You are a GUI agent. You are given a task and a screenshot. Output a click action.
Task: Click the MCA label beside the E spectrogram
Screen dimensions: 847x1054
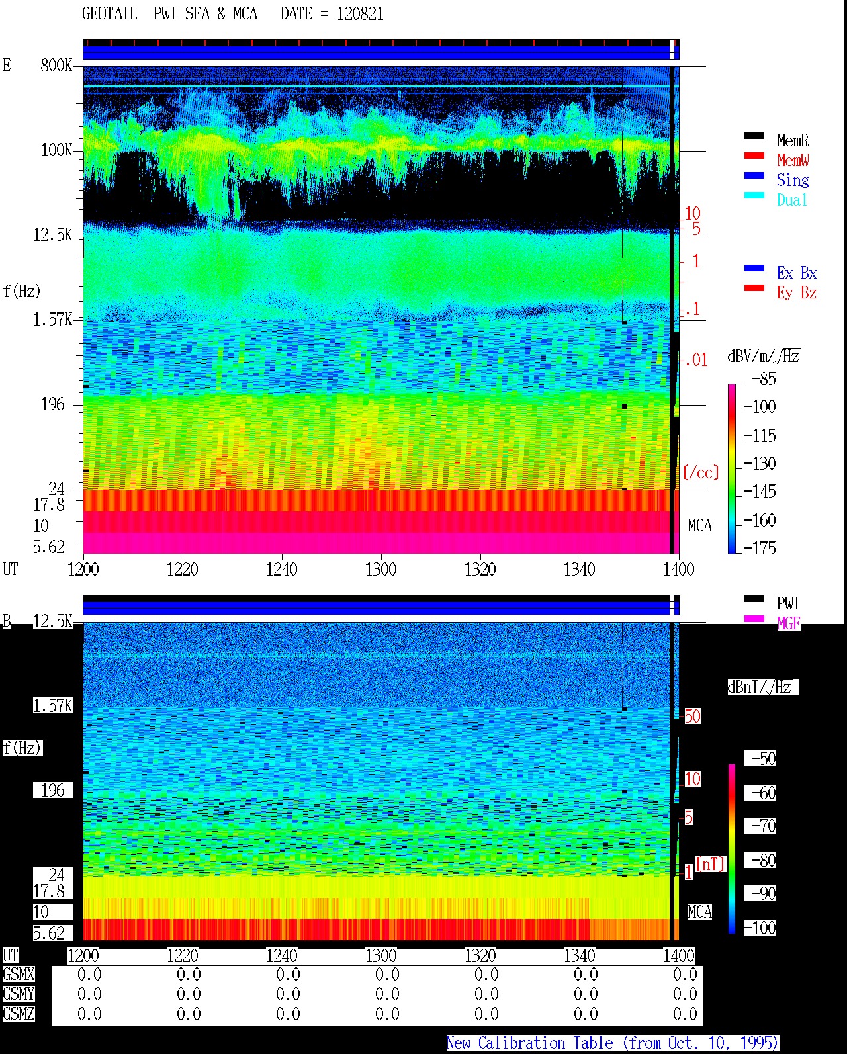(x=699, y=526)
